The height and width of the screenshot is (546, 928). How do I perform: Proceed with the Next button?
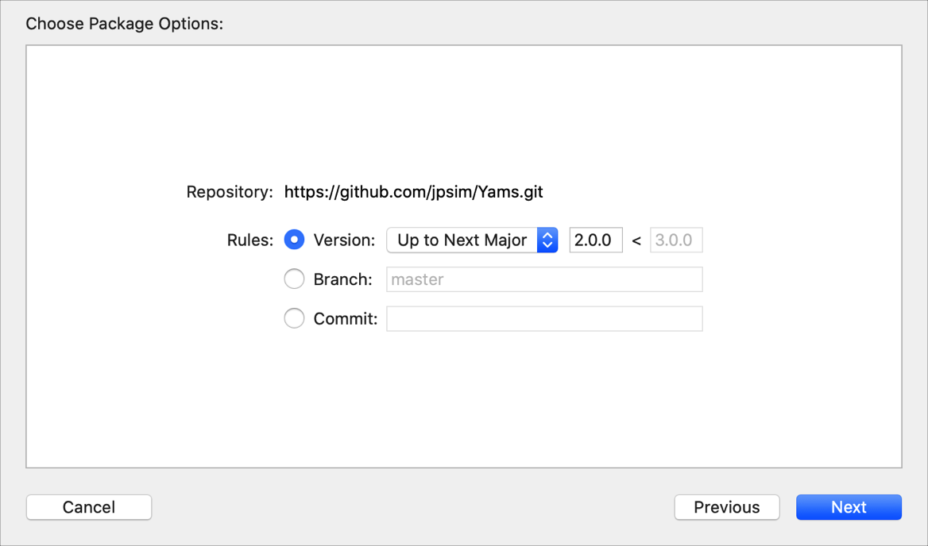coord(849,507)
